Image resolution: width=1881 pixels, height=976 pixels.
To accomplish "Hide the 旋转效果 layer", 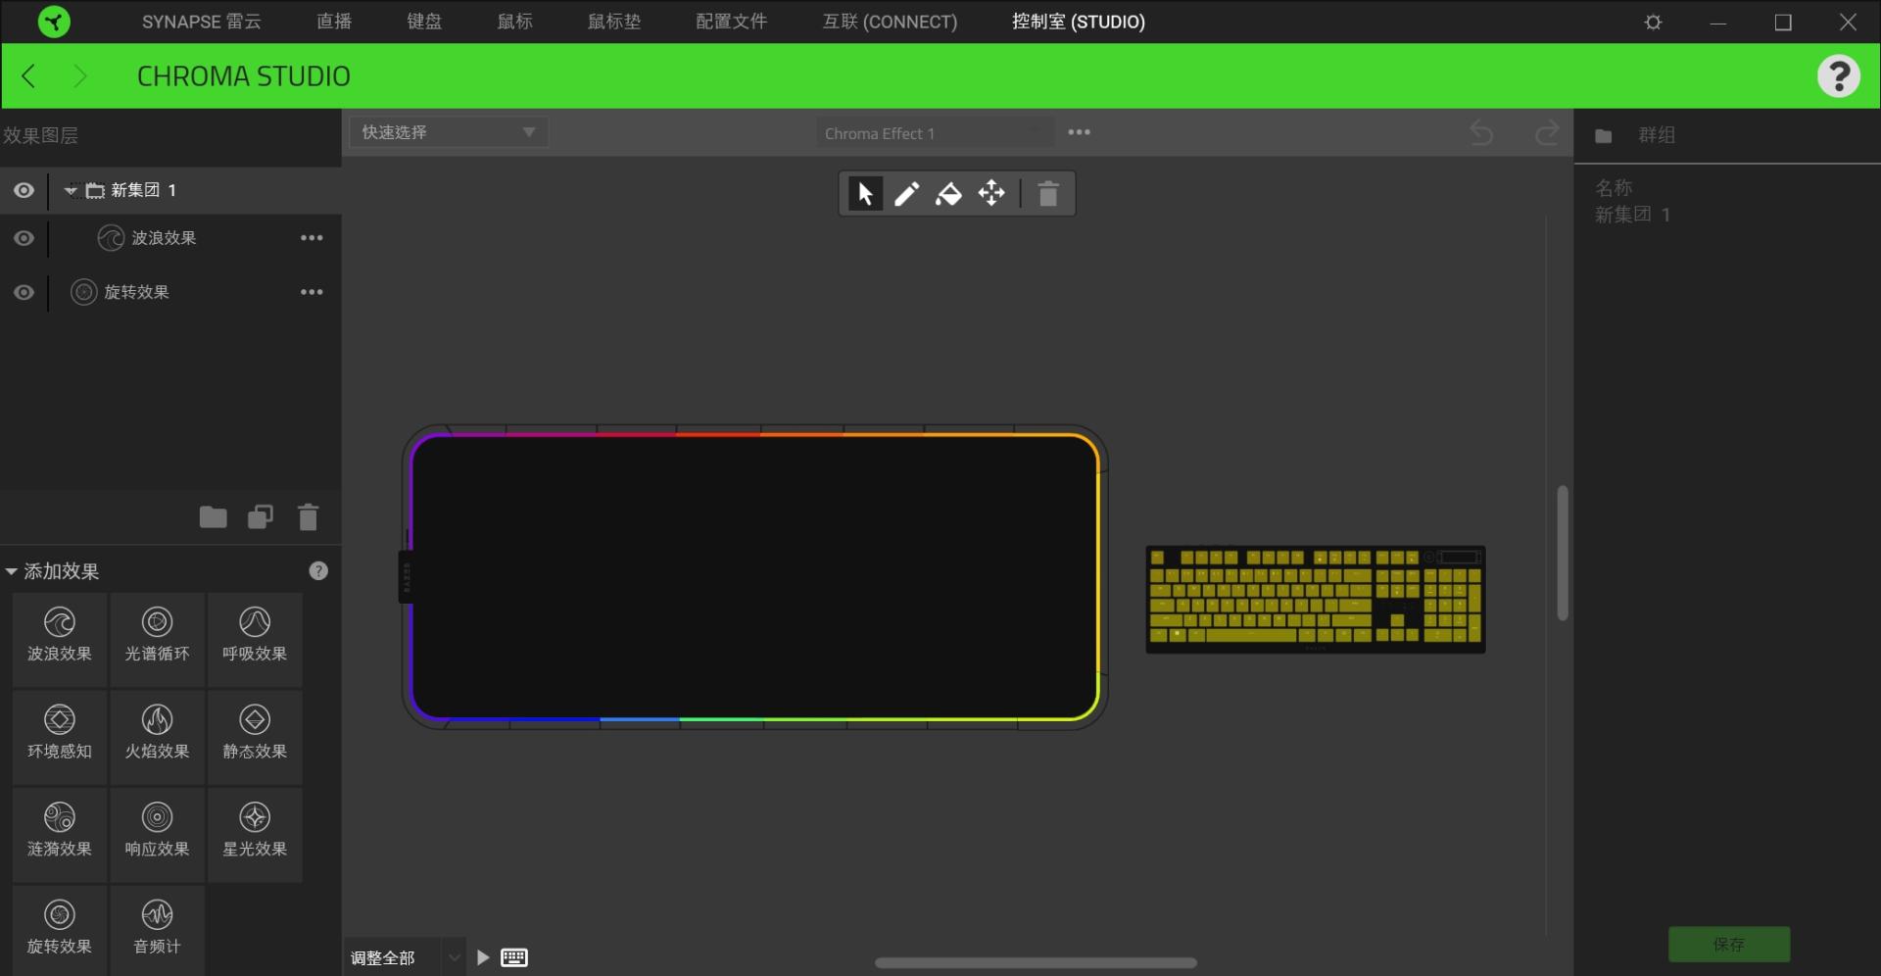I will tap(24, 292).
